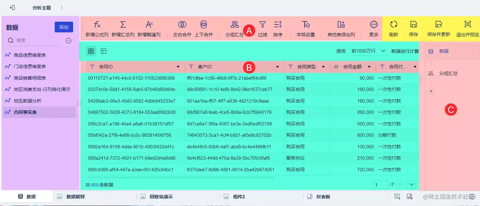This screenshot has width=480, height=206.
Task: Open 合同ID column dropdown arrow
Action: [178, 67]
